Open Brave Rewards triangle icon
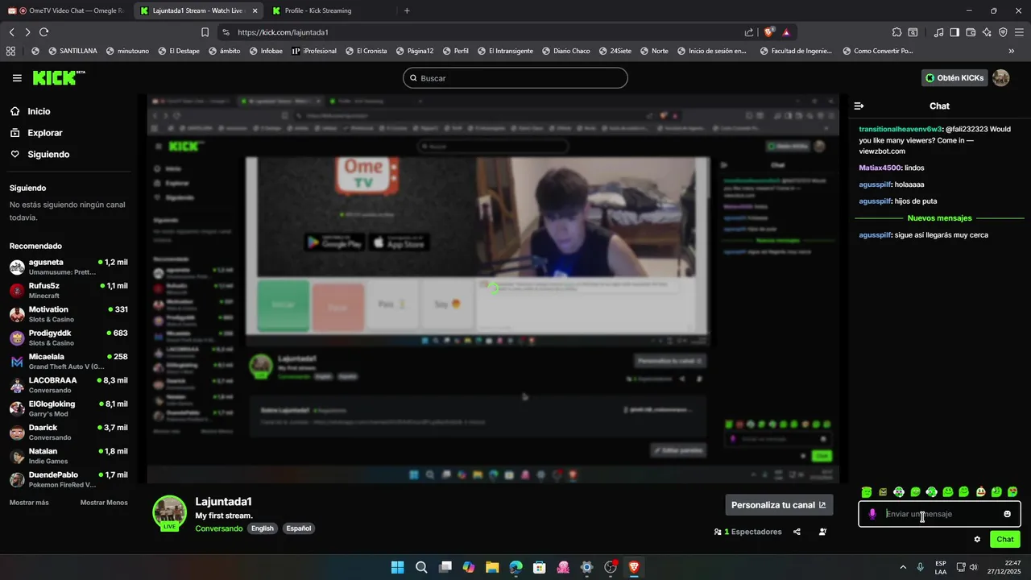 [786, 32]
